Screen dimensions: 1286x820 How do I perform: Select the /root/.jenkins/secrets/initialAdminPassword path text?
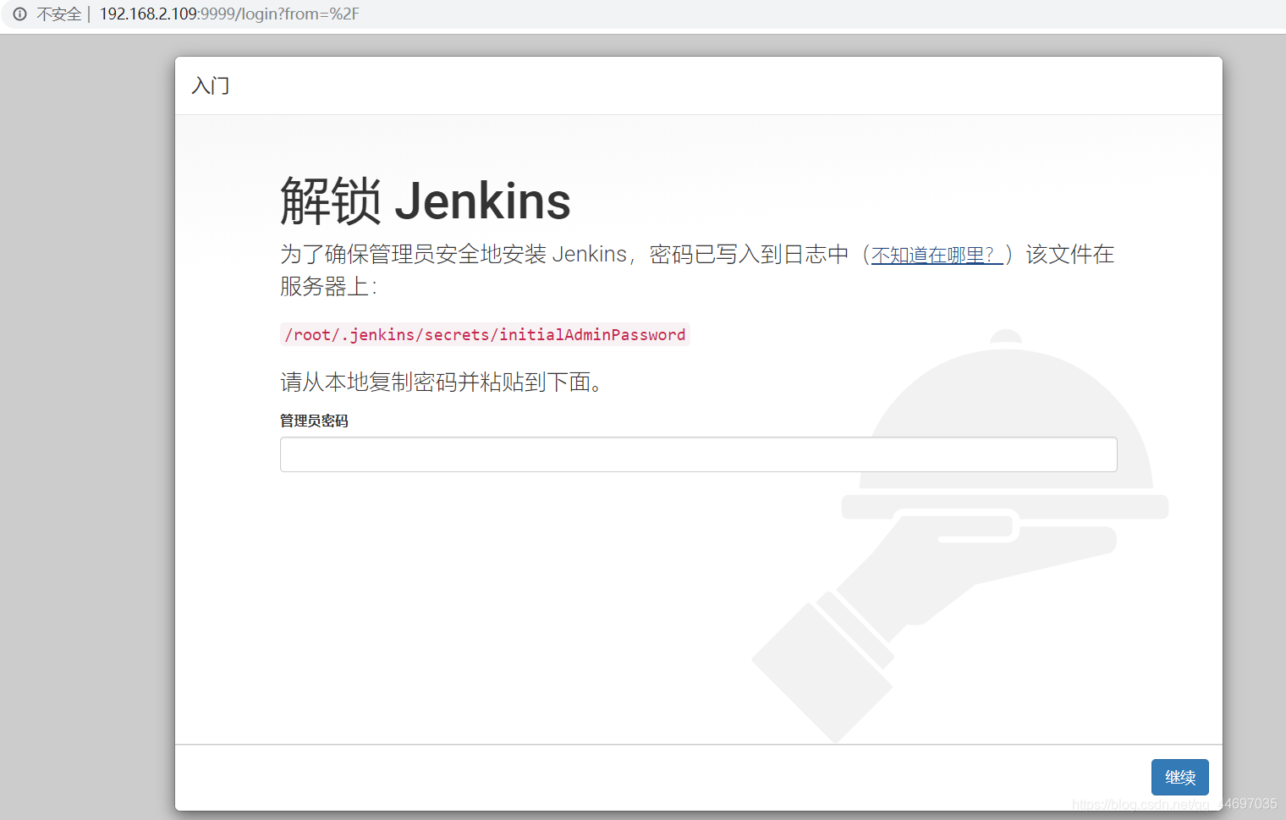[485, 334]
